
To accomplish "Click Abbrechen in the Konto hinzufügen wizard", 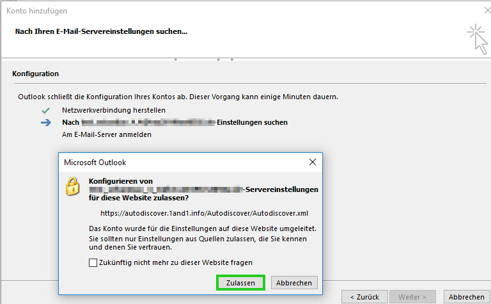I will [466, 297].
